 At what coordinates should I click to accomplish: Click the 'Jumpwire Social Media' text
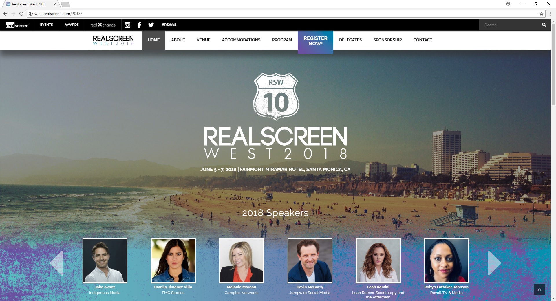click(x=310, y=293)
